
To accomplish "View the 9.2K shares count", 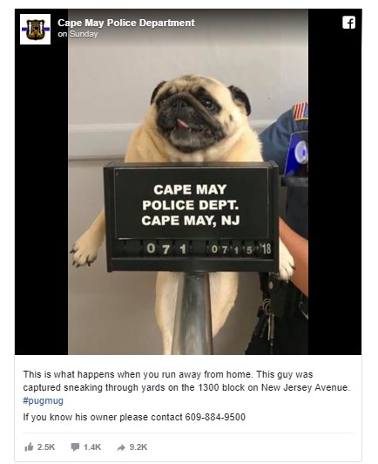I will coord(138,447).
